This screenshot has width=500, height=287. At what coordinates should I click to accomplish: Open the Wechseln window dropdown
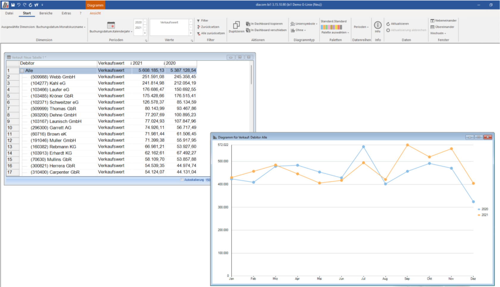click(x=438, y=33)
